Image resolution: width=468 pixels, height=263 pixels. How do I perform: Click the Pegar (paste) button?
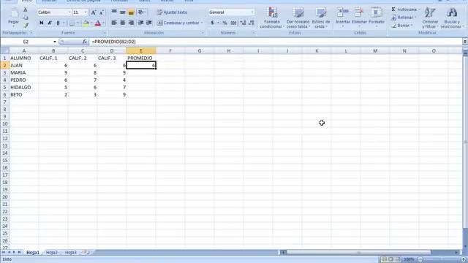13,16
